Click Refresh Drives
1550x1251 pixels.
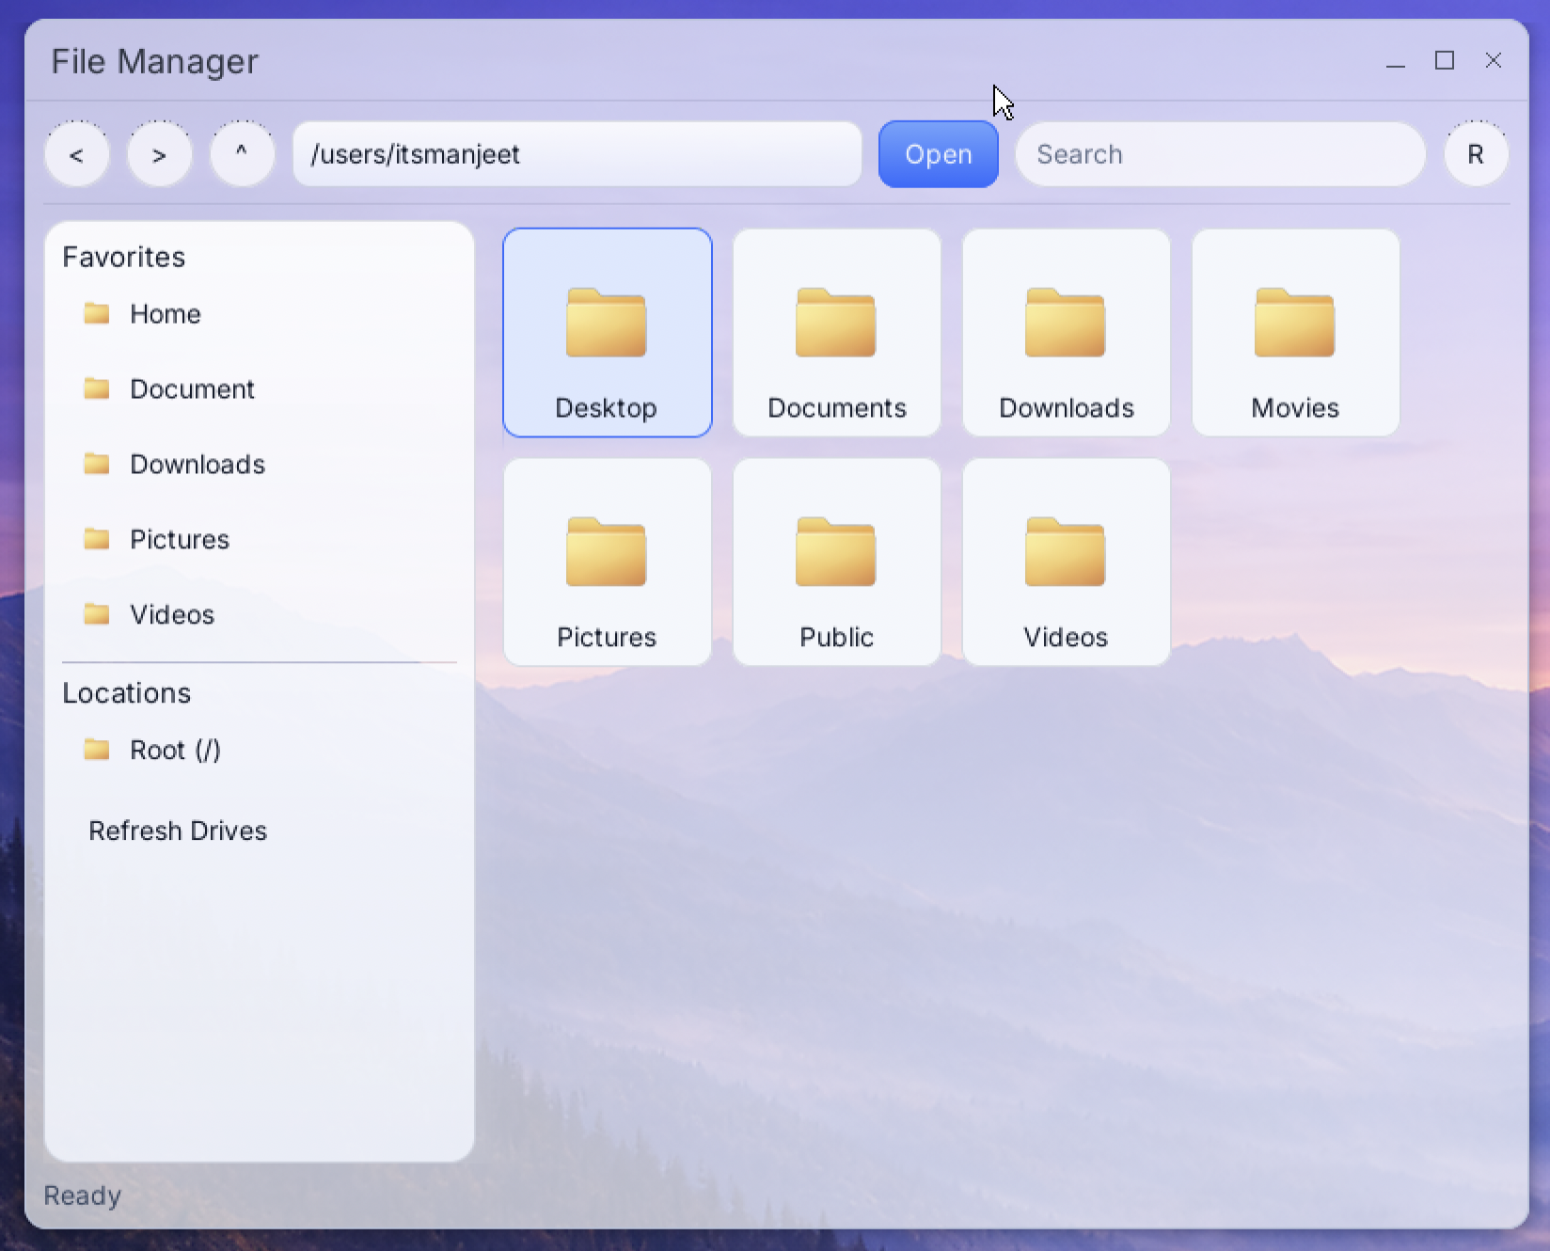(178, 831)
